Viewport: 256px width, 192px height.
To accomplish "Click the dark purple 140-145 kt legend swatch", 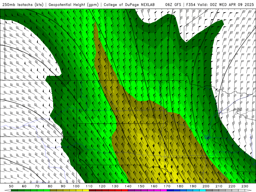I will pyautogui.click(x=131, y=190).
